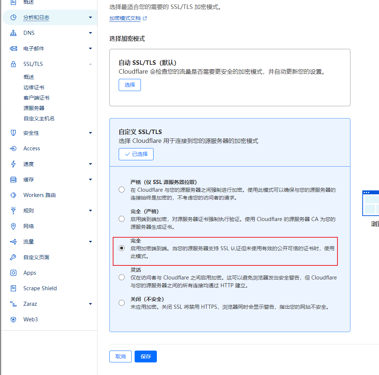Click 选择 button under 自动 SSL/TLS
The height and width of the screenshot is (375, 379).
pos(130,85)
